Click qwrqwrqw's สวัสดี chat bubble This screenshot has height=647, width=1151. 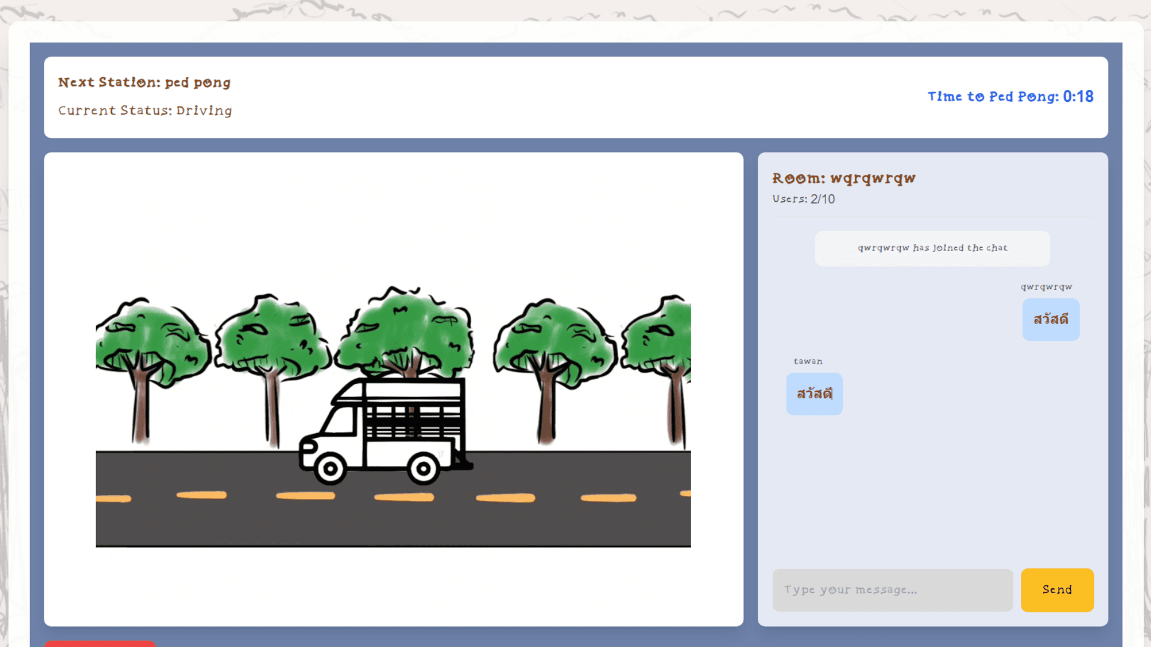[x=1050, y=319]
